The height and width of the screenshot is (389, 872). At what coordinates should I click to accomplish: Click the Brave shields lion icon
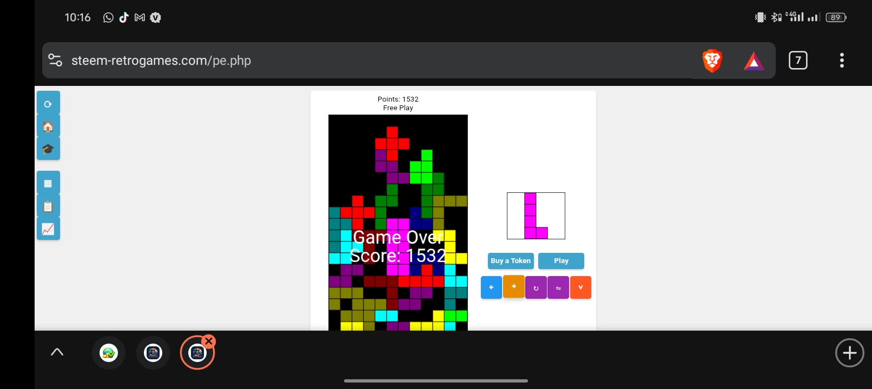coord(712,61)
